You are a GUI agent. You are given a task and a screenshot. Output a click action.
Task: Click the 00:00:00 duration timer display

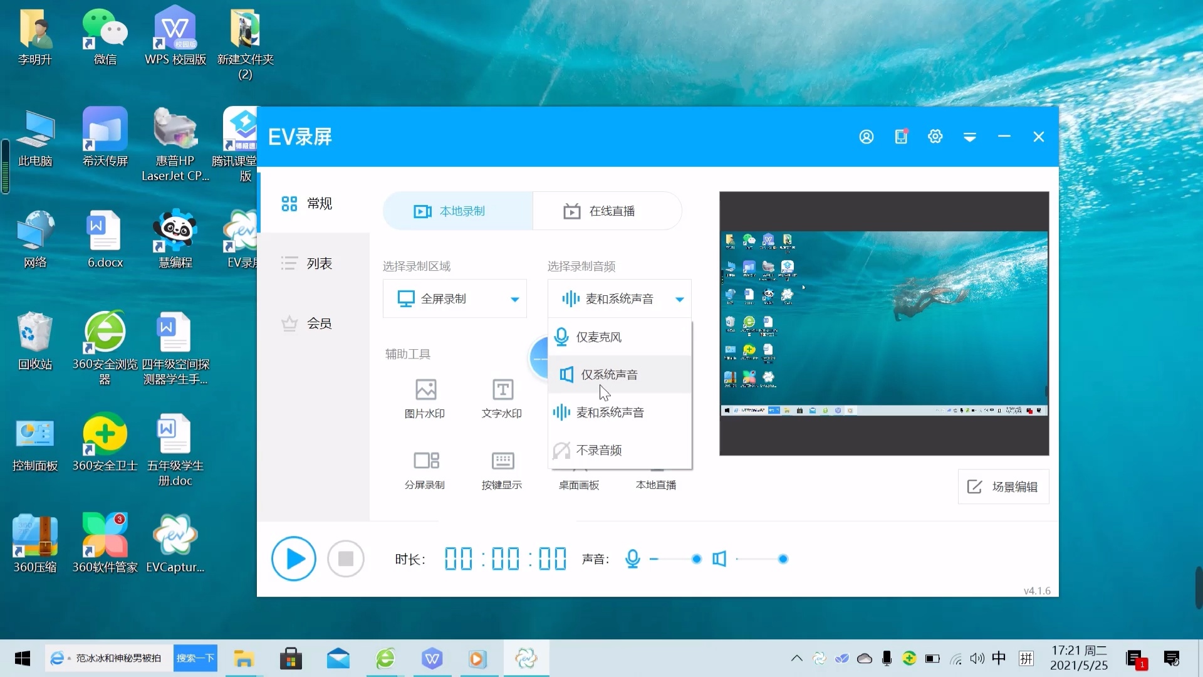(506, 559)
